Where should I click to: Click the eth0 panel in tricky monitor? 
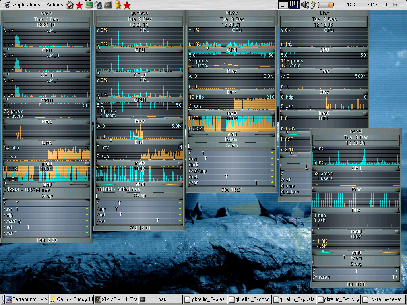pyautogui.click(x=232, y=134)
